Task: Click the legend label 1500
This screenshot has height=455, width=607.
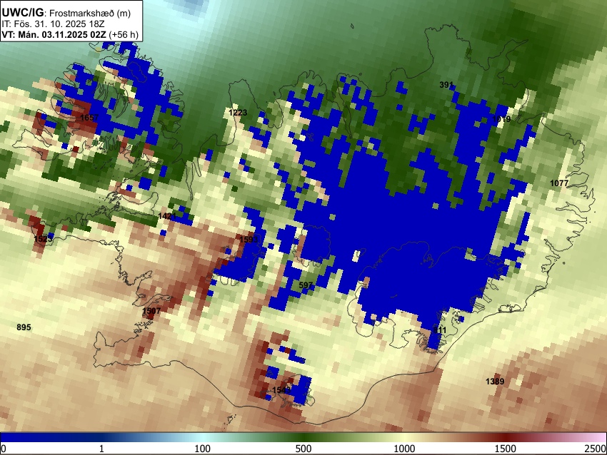Action: pos(506,449)
